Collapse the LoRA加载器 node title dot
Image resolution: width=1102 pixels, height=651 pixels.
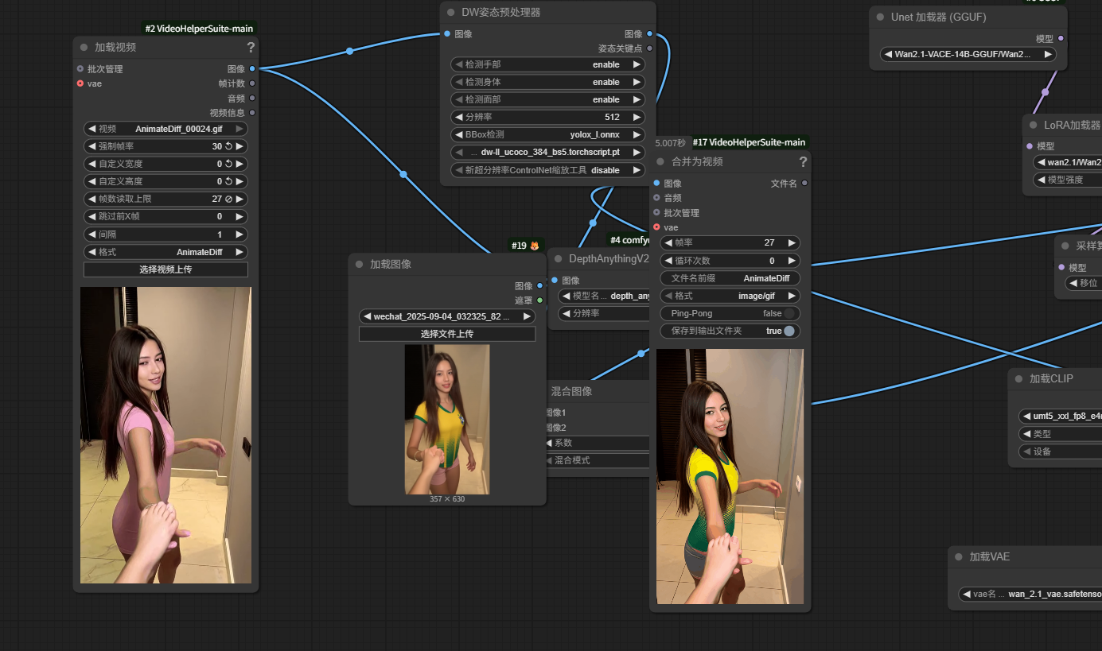point(1033,125)
